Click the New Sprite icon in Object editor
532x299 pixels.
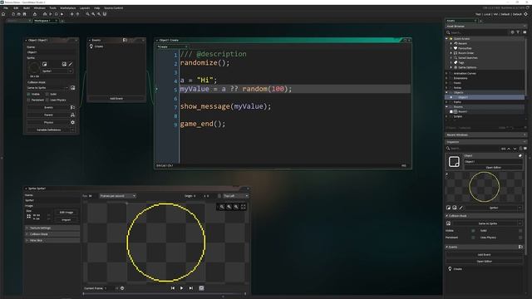44,64
